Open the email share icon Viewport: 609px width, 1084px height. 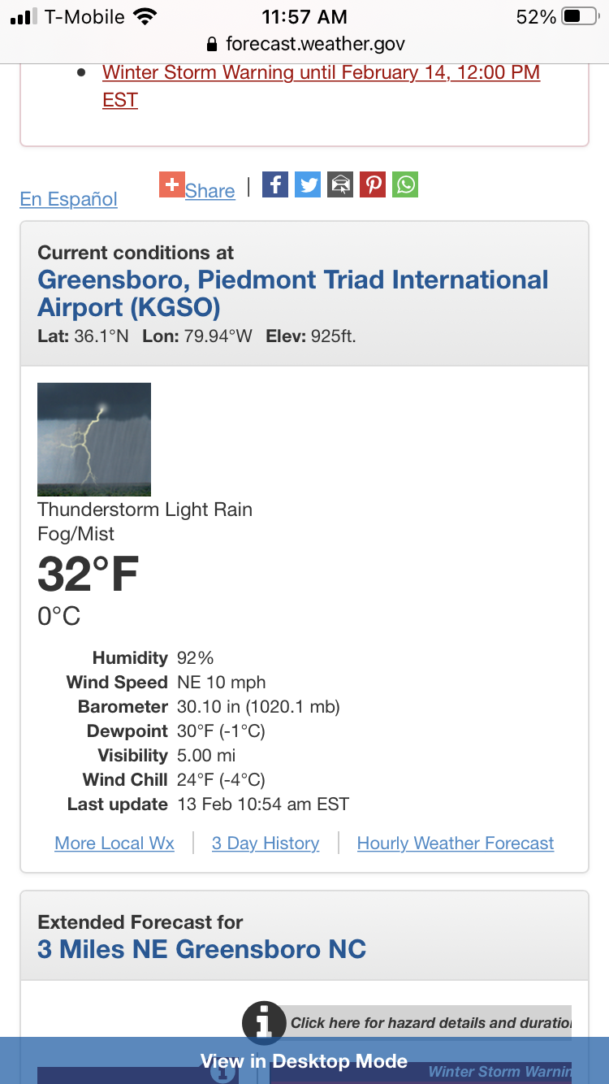pyautogui.click(x=340, y=184)
